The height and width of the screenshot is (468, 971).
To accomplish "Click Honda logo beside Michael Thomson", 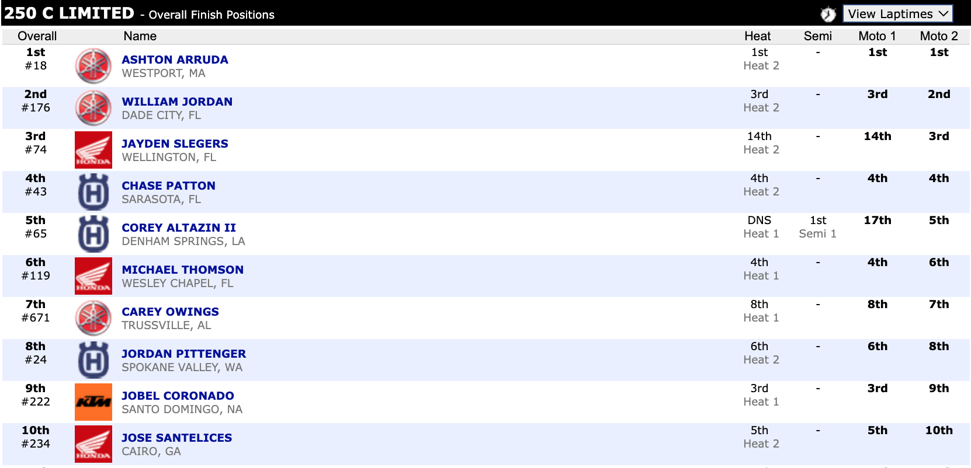I will tap(93, 276).
